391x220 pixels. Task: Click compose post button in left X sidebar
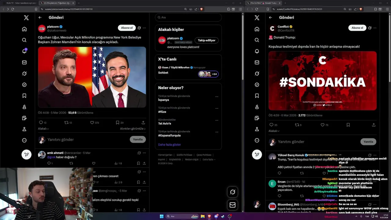coord(26,155)
